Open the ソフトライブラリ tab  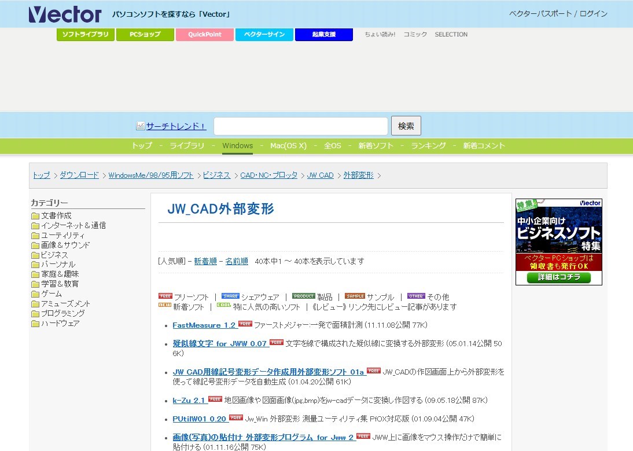(x=86, y=34)
